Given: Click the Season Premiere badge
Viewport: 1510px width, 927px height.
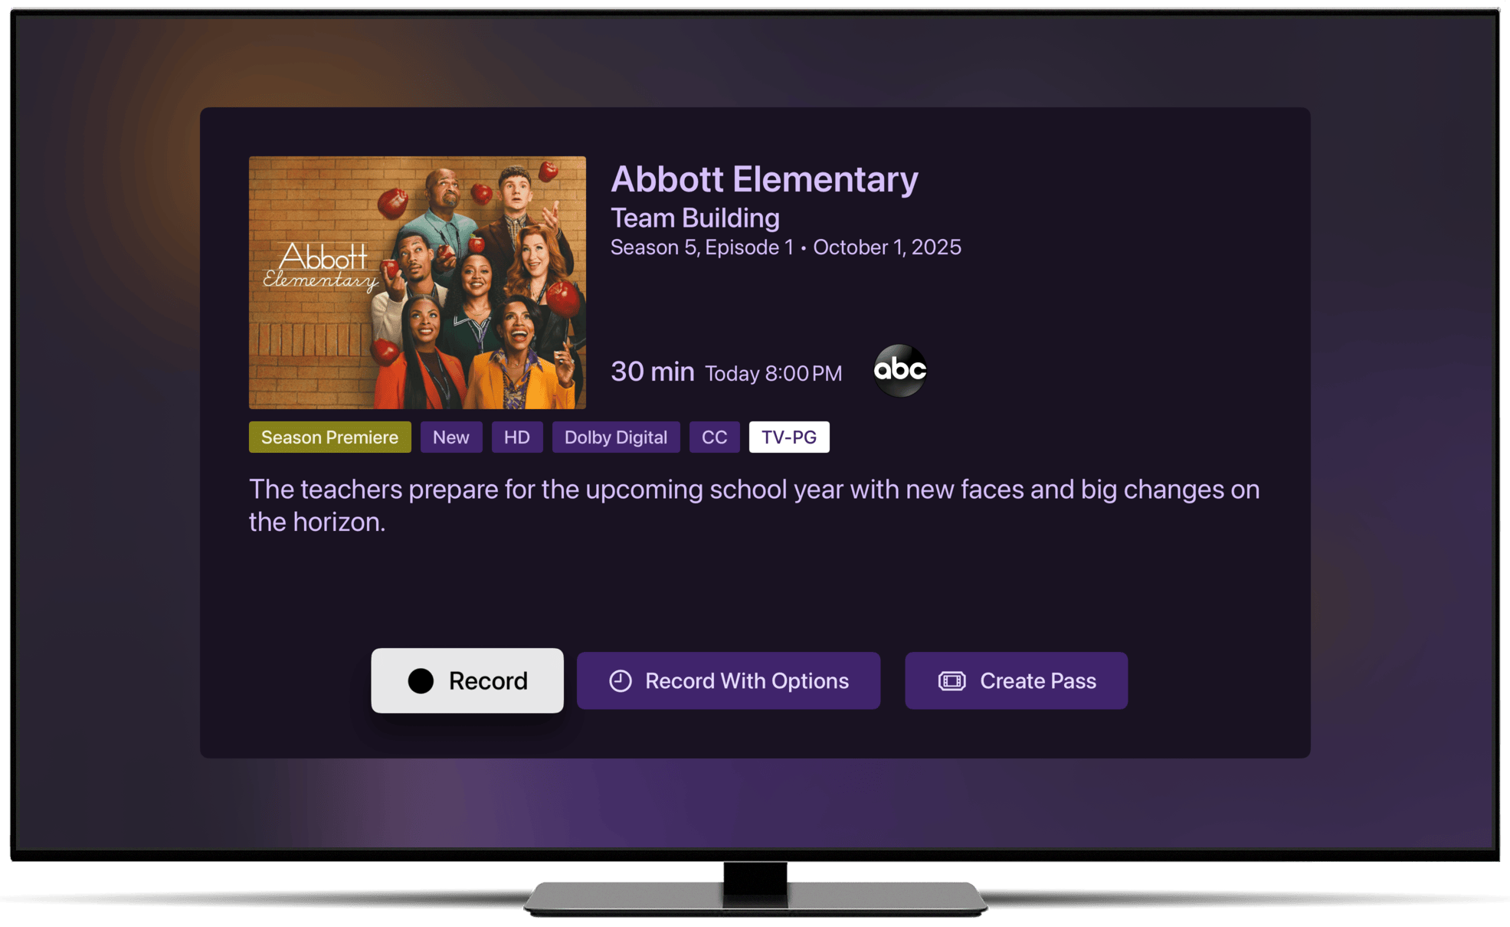Looking at the screenshot, I should [x=330, y=437].
